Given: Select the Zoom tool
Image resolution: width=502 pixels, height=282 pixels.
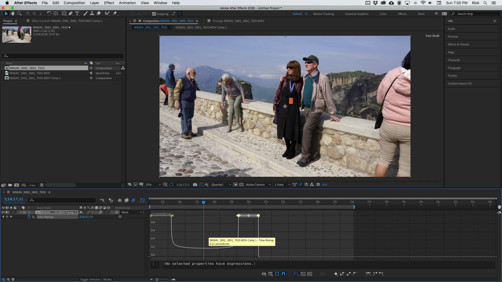Looking at the screenshot, I should (19, 14).
